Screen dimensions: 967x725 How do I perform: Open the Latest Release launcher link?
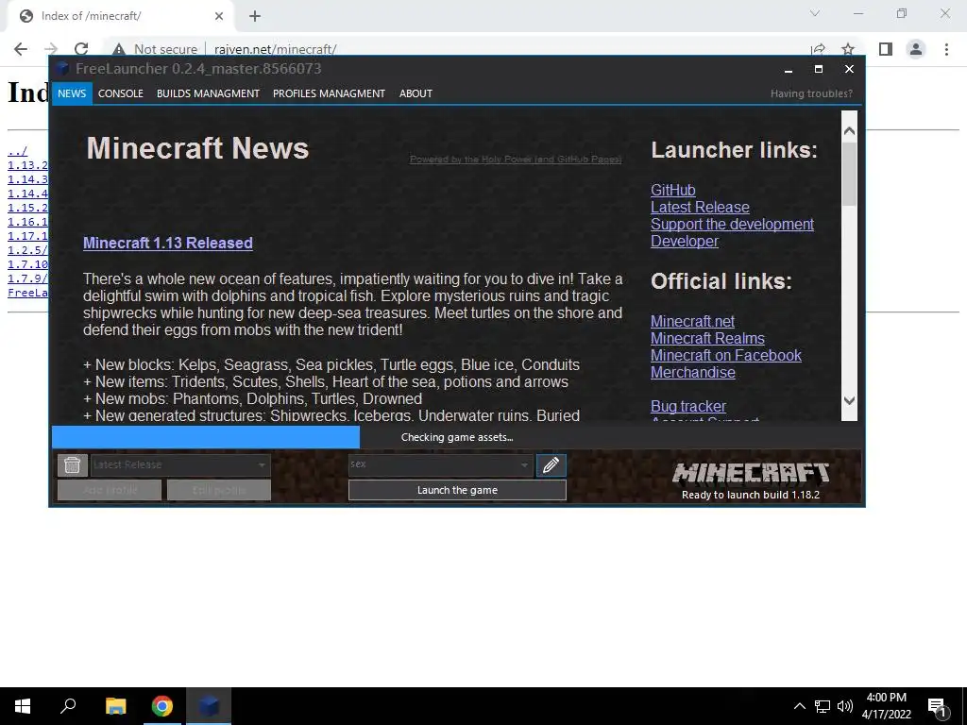click(700, 207)
